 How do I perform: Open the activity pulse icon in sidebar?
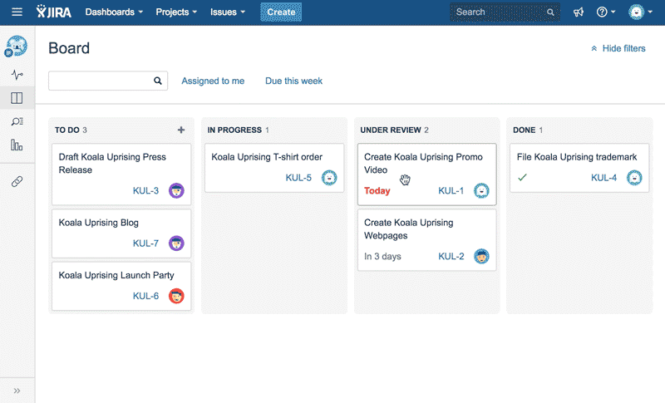(17, 74)
